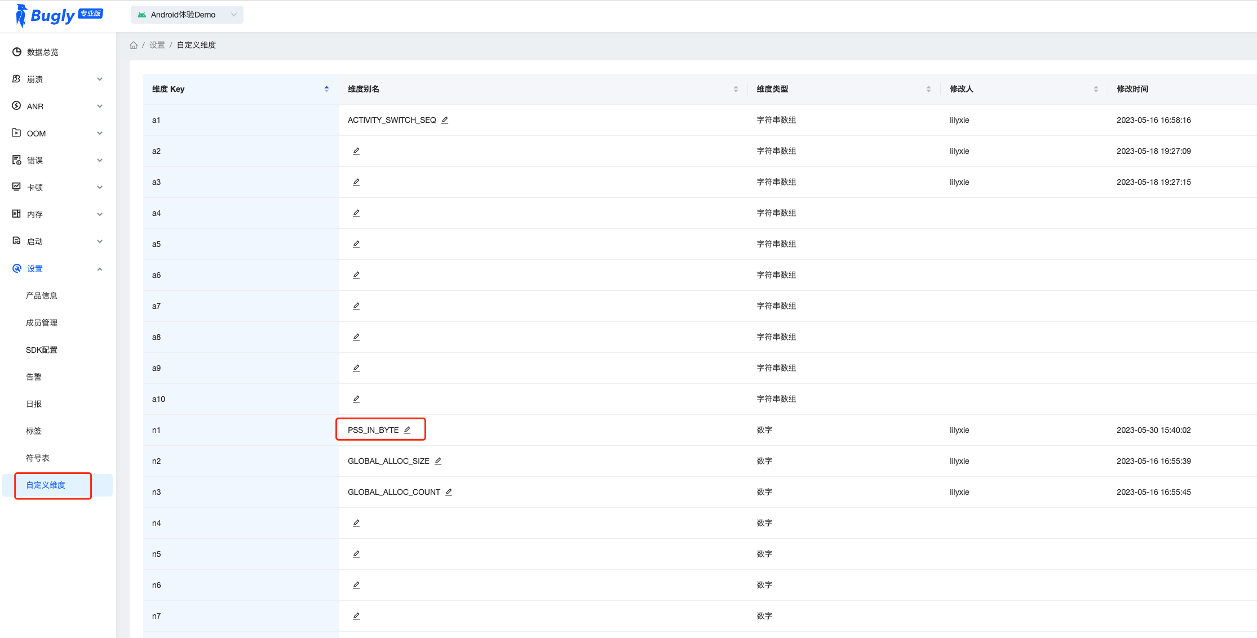Edit alias for key a5
Screen dimensions: 1257x638
pos(356,244)
